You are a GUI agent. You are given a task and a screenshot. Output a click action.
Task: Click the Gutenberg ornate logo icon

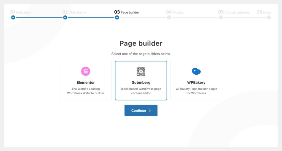pos(141,71)
